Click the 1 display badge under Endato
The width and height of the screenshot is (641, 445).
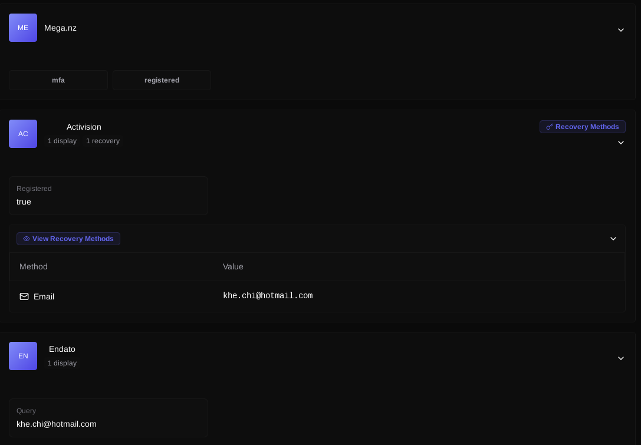pyautogui.click(x=62, y=363)
